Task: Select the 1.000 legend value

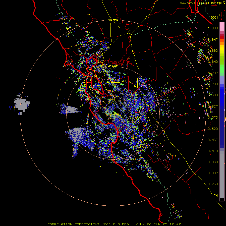Action: pyautogui.click(x=213, y=28)
